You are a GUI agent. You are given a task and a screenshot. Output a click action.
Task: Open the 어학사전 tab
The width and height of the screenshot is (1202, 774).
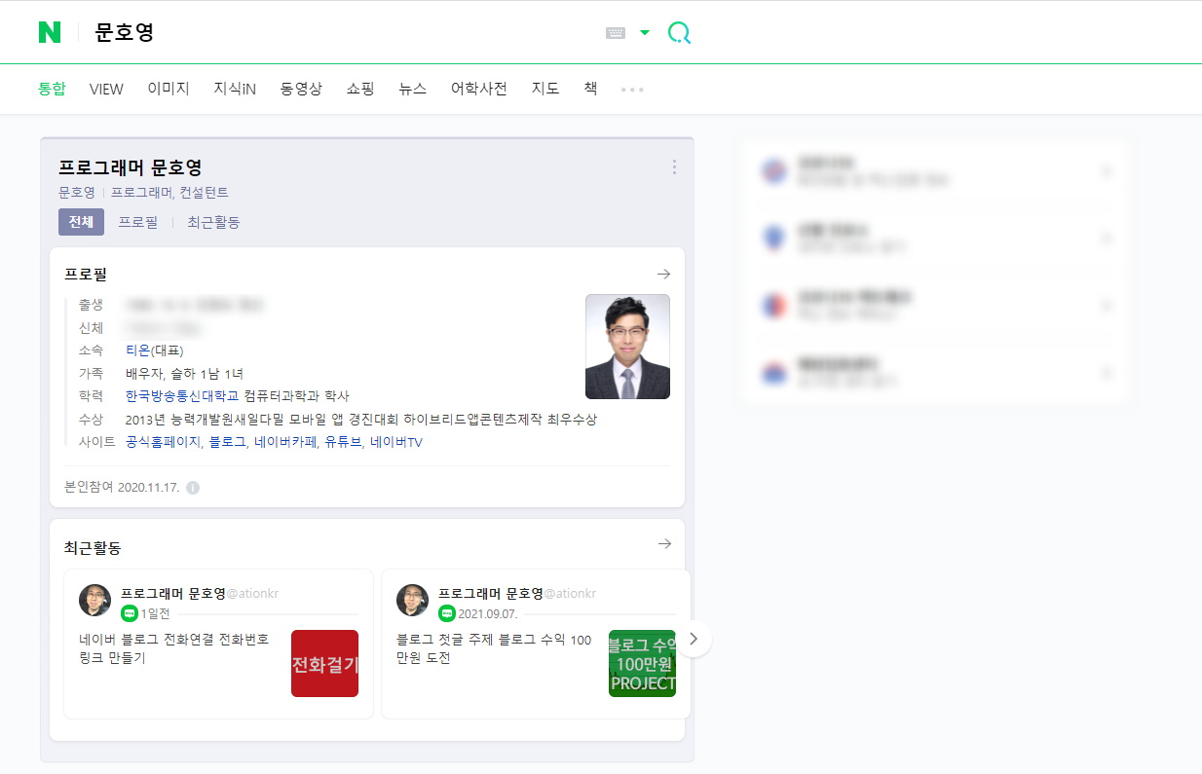(479, 89)
